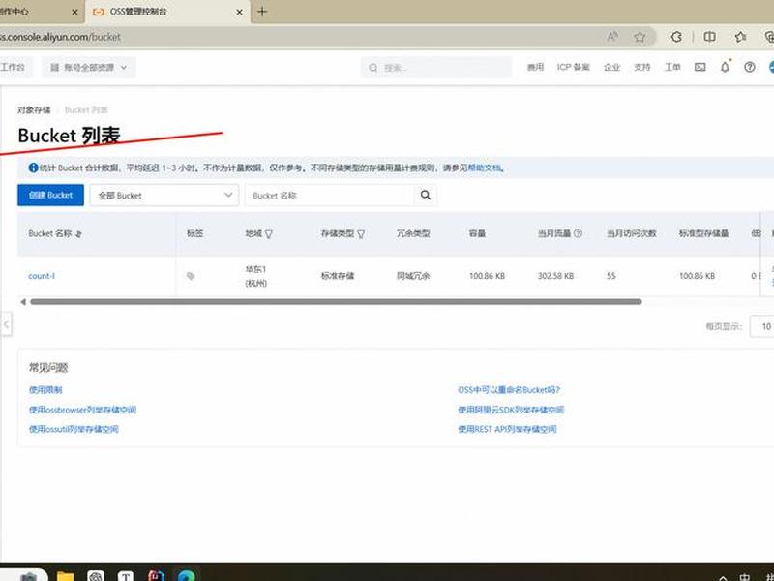Image resolution: width=774 pixels, height=581 pixels.
Task: Click left arrow of horizontal scrollbar
Action: coord(22,302)
